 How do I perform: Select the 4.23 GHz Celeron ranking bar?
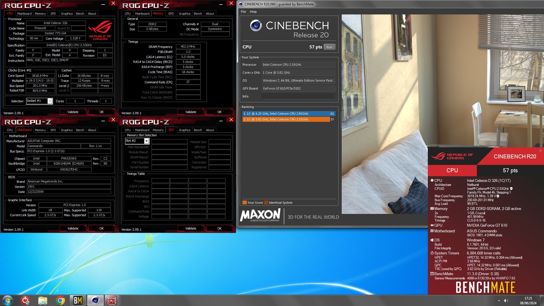pos(289,114)
